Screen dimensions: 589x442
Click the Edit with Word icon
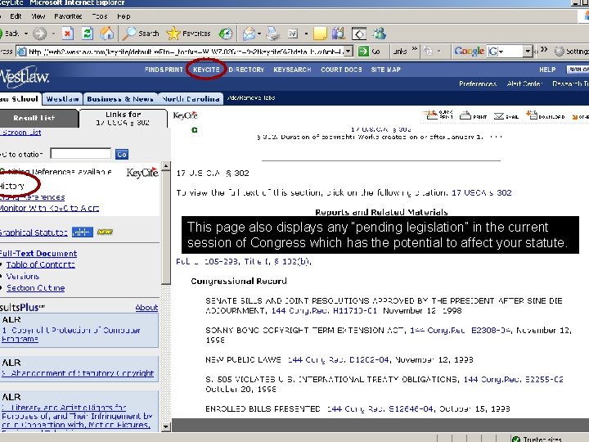(x=293, y=34)
